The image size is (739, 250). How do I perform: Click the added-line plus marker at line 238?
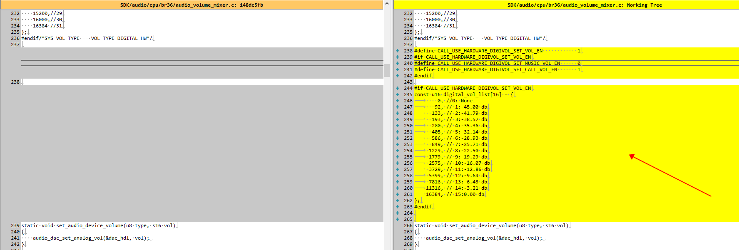pos(398,51)
